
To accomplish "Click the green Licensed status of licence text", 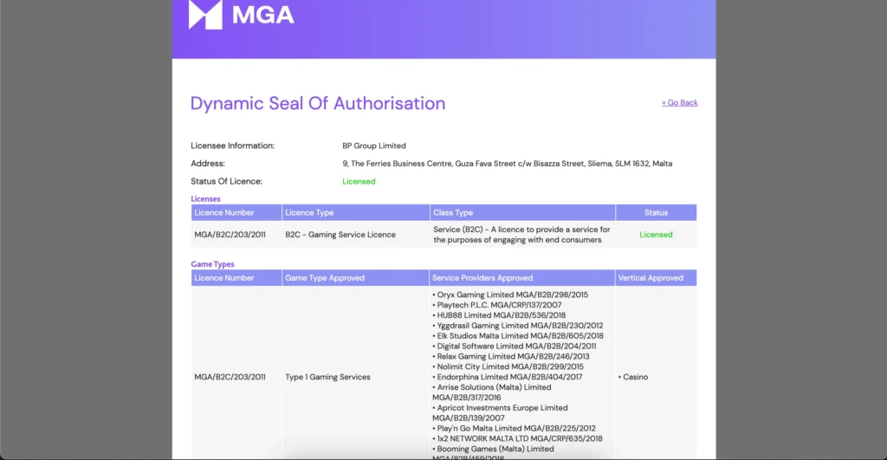I will 359,182.
